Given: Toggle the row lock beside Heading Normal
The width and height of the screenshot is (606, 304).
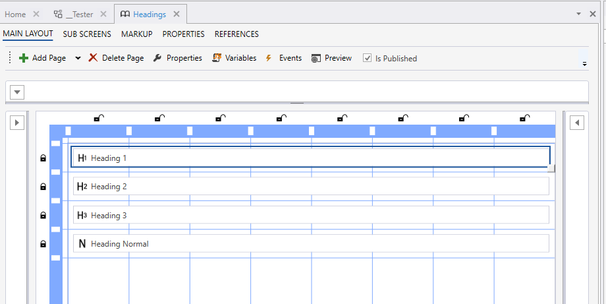Looking at the screenshot, I should pyautogui.click(x=43, y=244).
